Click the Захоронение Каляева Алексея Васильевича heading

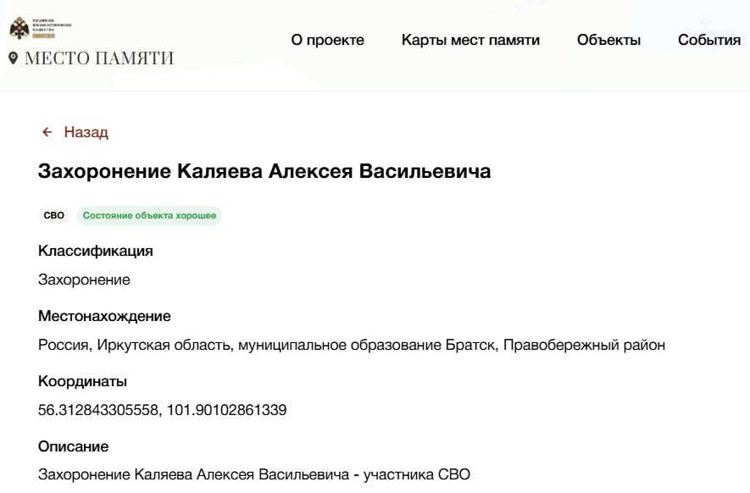click(264, 171)
